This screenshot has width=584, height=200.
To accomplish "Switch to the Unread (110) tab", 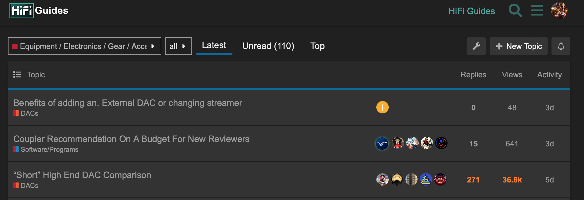I will point(268,46).
